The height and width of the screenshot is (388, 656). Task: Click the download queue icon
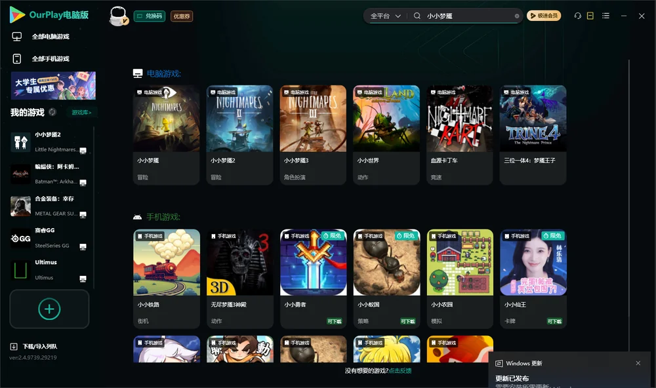[x=14, y=346]
